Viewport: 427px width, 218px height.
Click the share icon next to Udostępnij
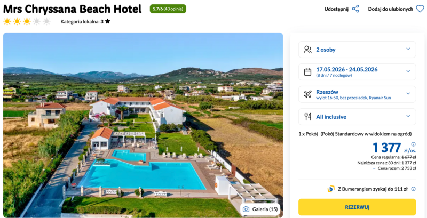point(355,9)
